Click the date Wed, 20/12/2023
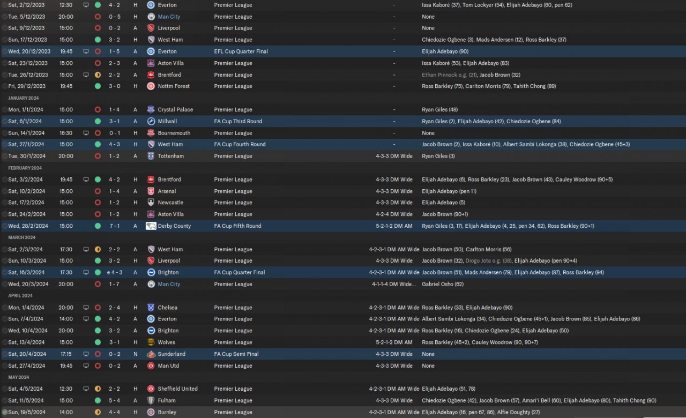The height and width of the screenshot is (418, 686). coord(29,51)
